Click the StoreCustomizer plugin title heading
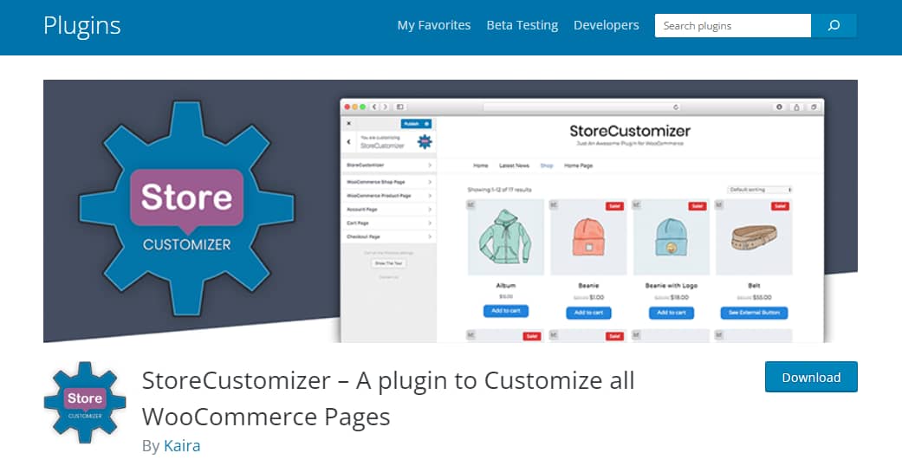Viewport: 902px width, 466px height. click(x=388, y=398)
